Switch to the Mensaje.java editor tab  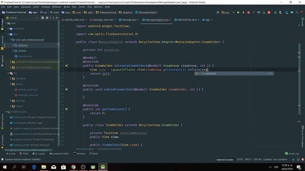coord(129,20)
